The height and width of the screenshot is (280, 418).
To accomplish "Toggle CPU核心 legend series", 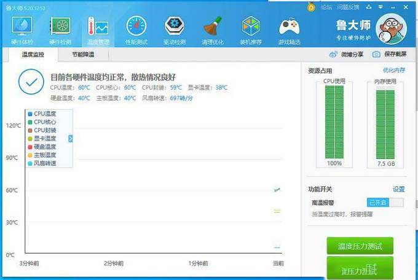I will 42,122.
